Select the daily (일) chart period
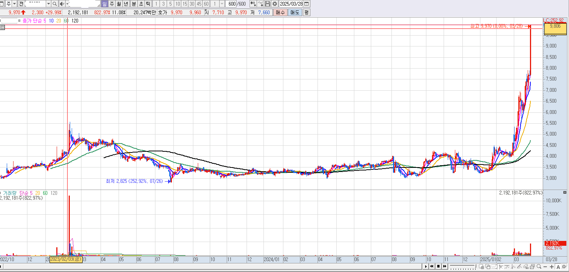Viewport: 569px width, 272px height. click(105, 4)
